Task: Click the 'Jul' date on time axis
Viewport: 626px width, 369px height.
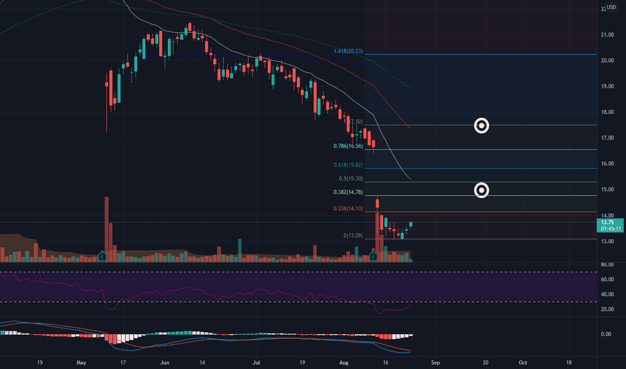Action: click(x=257, y=362)
